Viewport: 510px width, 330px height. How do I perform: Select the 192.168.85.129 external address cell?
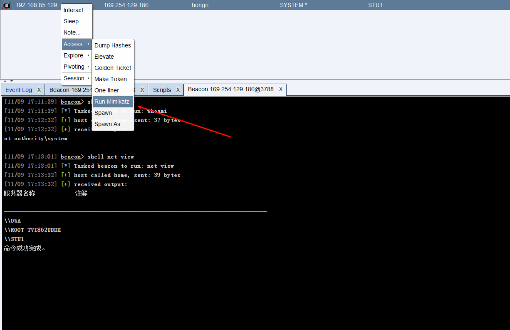[36, 5]
